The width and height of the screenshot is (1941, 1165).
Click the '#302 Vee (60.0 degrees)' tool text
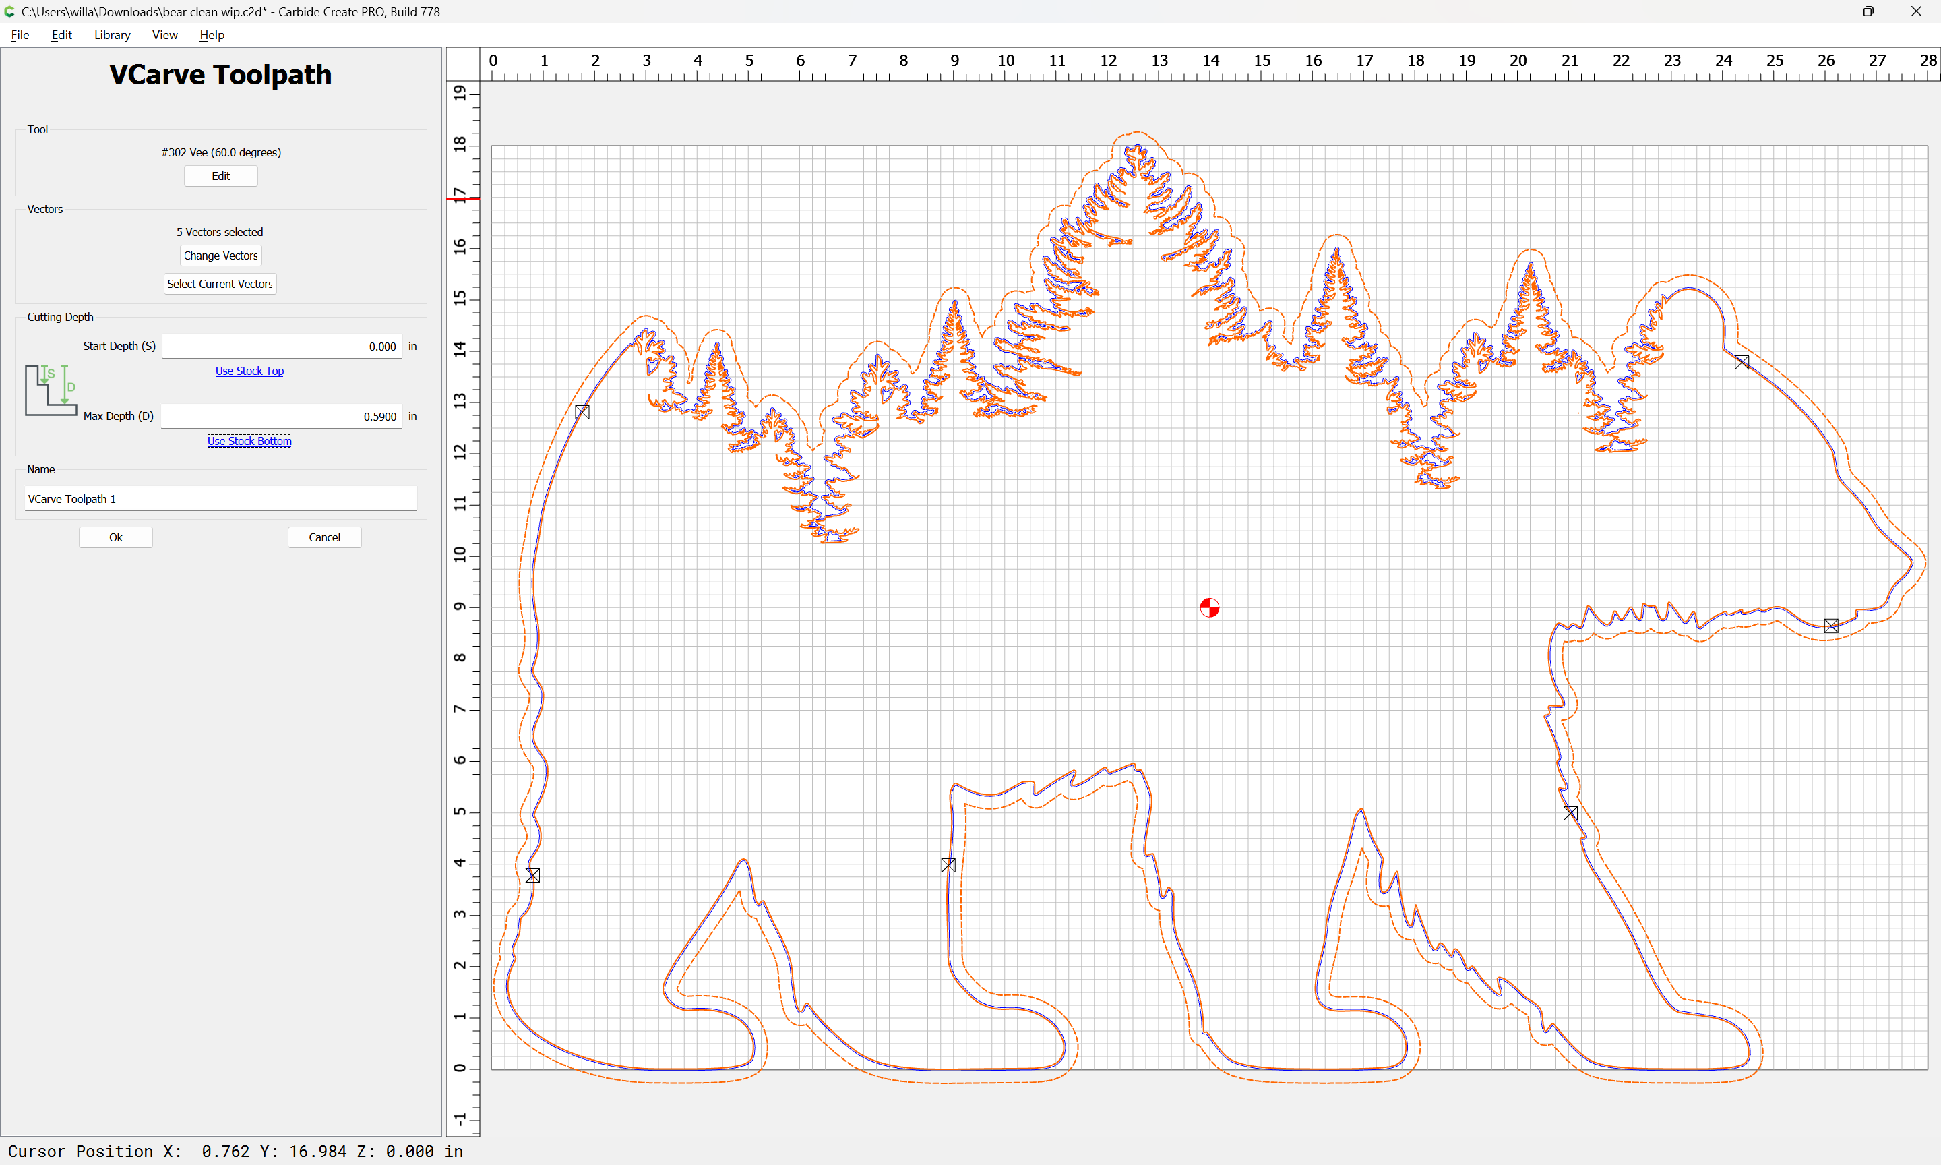coord(221,152)
